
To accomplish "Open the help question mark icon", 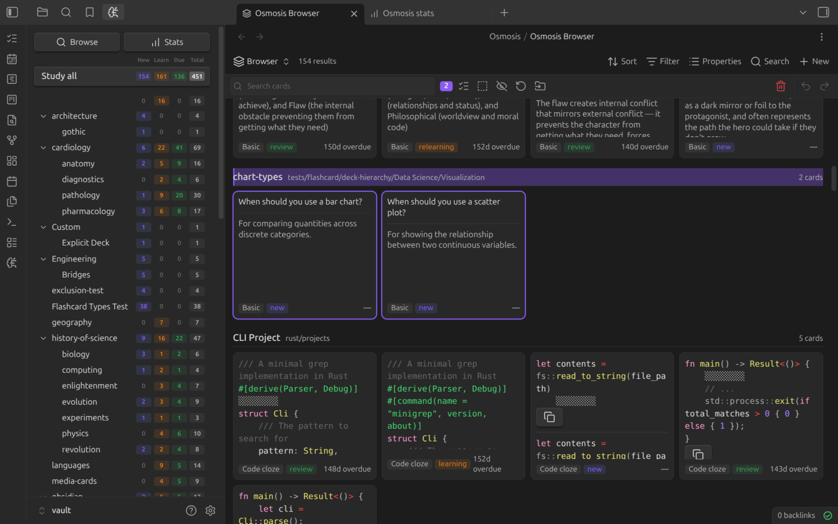I will click(x=191, y=510).
